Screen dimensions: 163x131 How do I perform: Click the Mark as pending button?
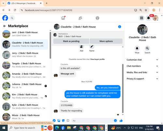click(x=71, y=41)
